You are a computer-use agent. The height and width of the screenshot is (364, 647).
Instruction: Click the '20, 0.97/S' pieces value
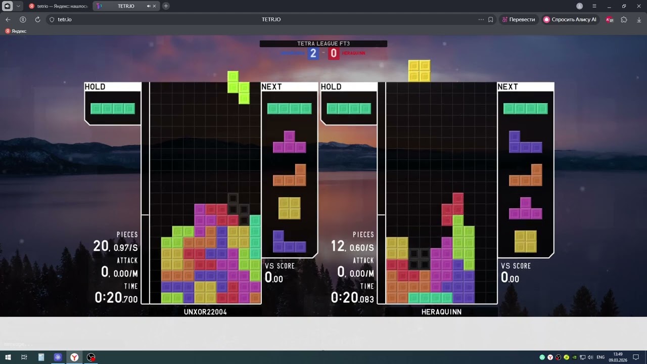coord(115,246)
